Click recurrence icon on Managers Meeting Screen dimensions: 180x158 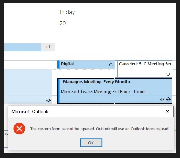point(162,100)
